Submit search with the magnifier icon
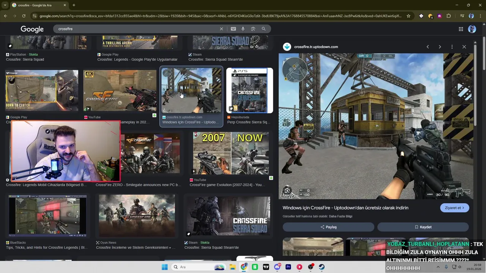Screen dimensions: 486x273 click(x=264, y=29)
